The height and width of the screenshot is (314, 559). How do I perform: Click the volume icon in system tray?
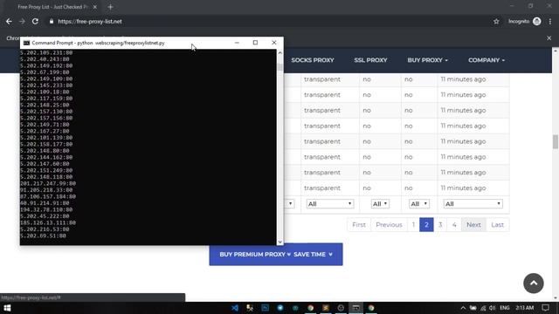[493, 308]
